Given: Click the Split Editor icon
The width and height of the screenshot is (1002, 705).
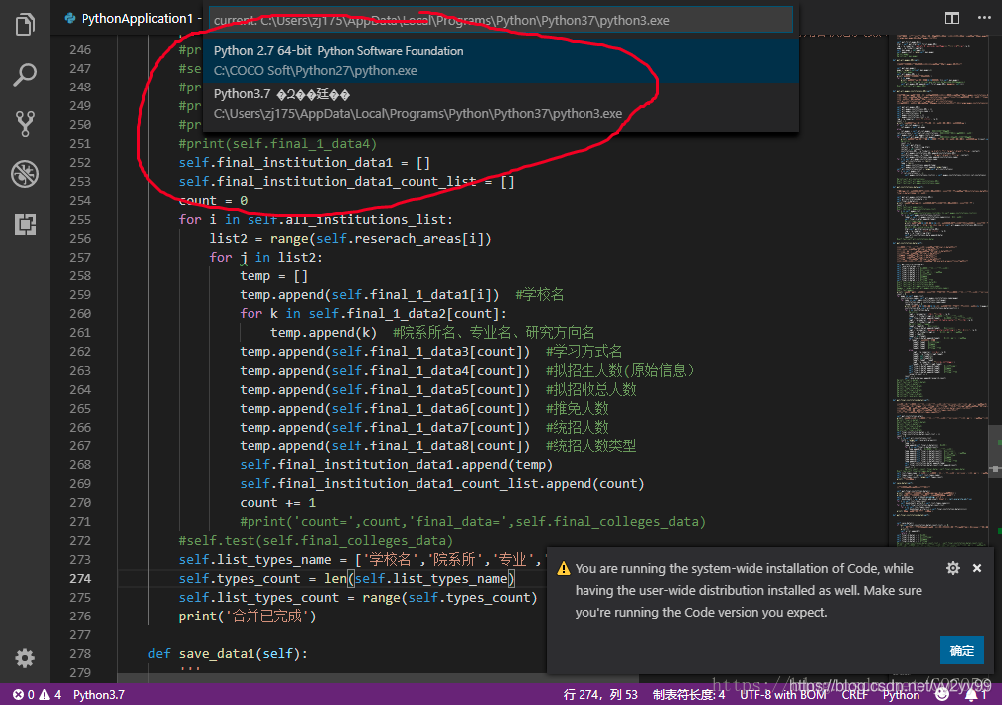Looking at the screenshot, I should pos(951,18).
